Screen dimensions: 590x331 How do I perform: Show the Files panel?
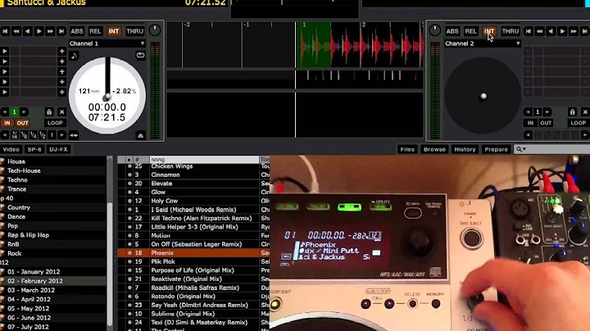click(407, 149)
